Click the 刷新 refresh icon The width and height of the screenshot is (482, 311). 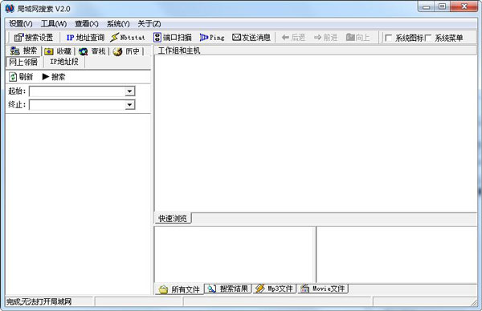[x=13, y=77]
